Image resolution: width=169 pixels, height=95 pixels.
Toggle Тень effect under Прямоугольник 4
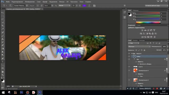[138, 76]
